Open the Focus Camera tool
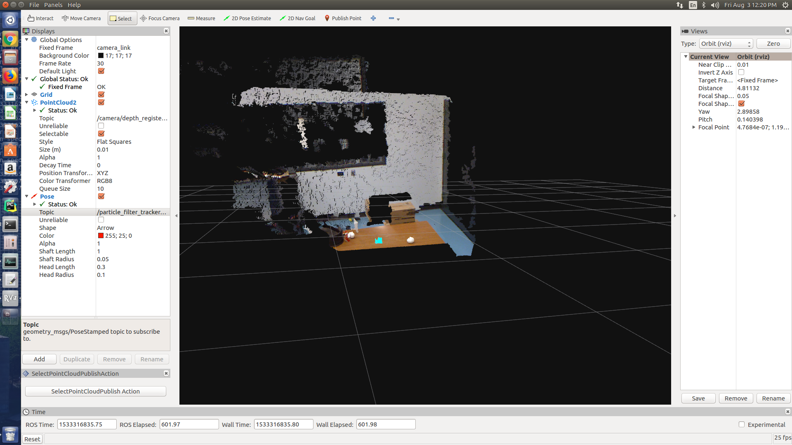 [160, 18]
